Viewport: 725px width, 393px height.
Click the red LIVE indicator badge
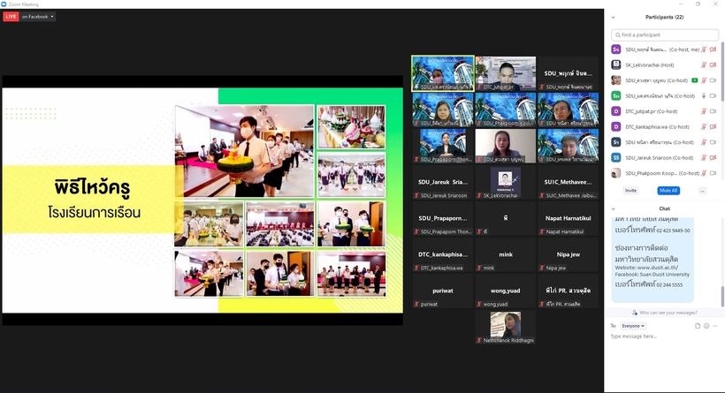coord(11,17)
